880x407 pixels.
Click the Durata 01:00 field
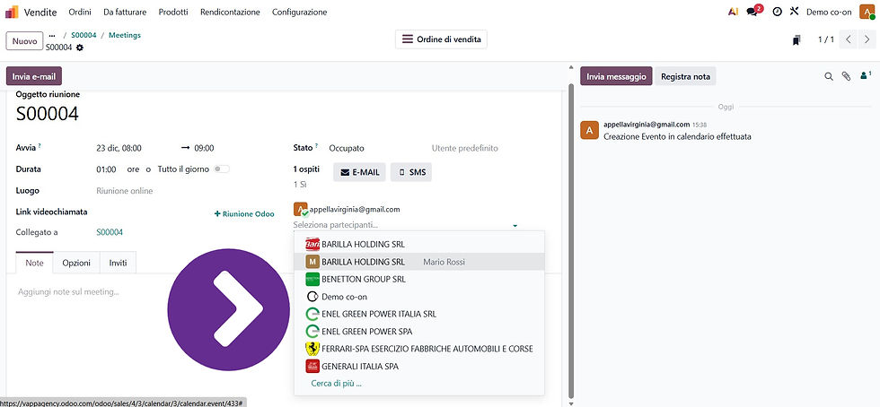106,169
